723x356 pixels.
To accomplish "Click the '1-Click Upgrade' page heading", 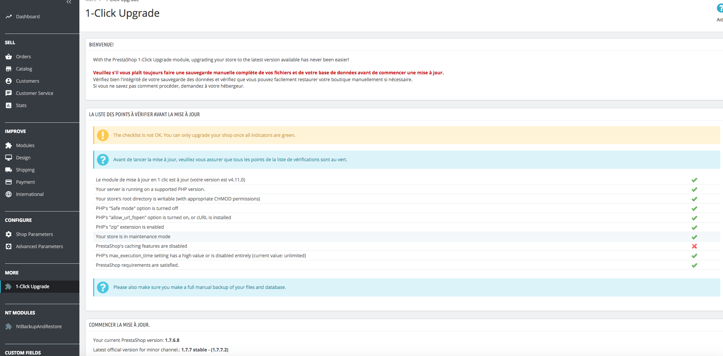I will click(123, 13).
